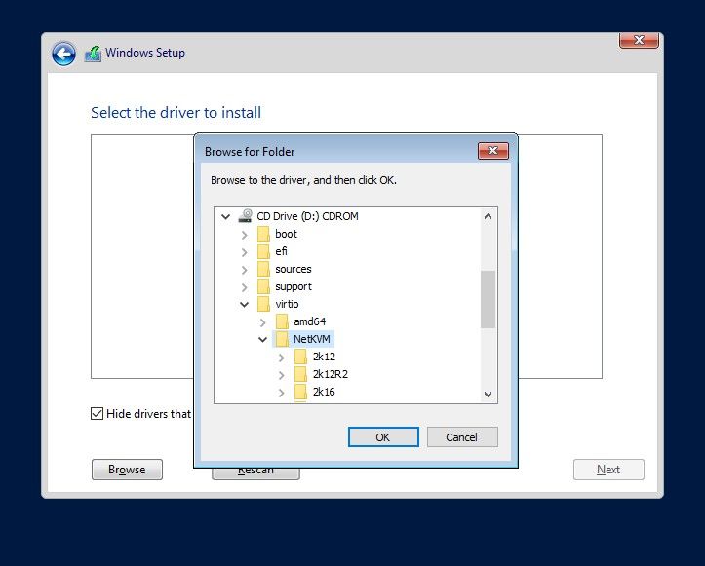Select the 'boot' folder name
The height and width of the screenshot is (566, 705).
(286, 234)
